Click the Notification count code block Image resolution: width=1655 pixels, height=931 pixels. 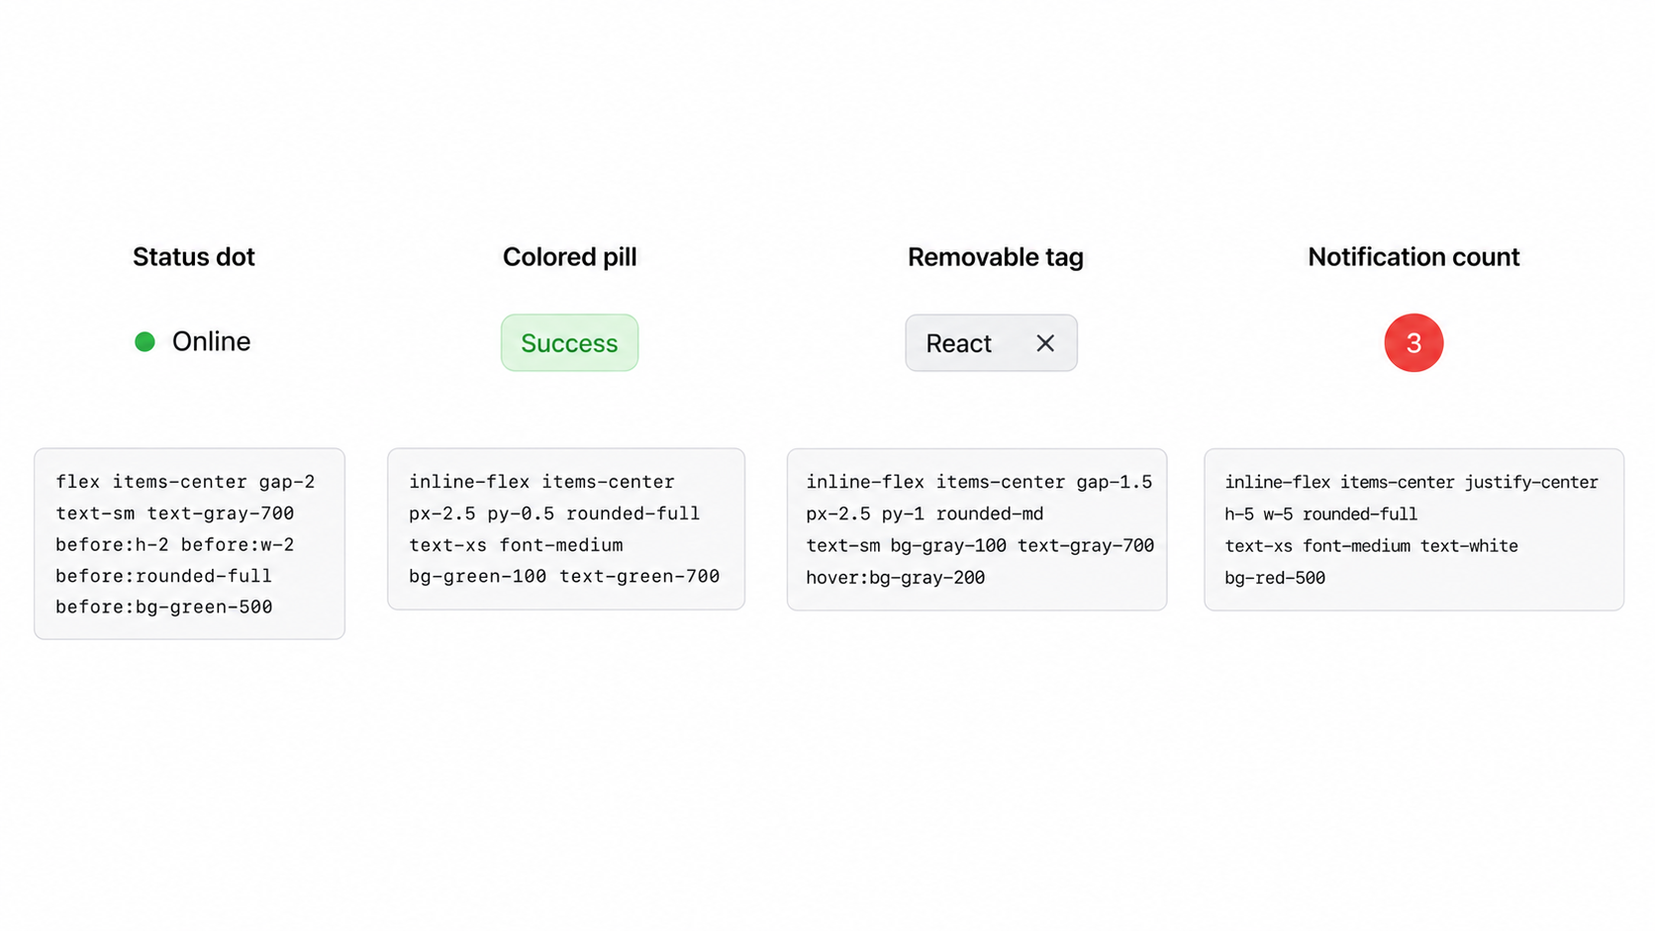click(1413, 529)
